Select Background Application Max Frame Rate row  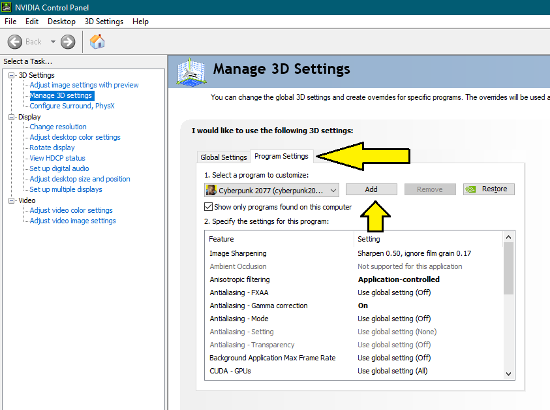pyautogui.click(x=354, y=358)
